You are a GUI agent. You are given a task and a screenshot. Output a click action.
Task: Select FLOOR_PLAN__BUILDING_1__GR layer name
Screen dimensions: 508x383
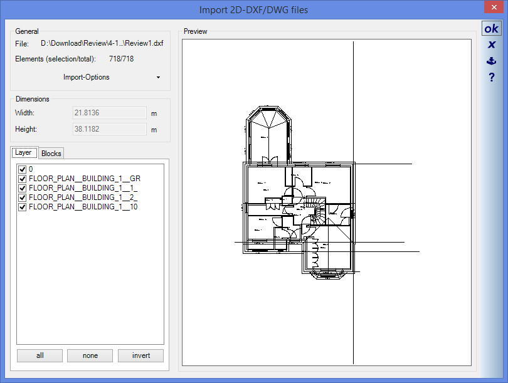click(85, 179)
